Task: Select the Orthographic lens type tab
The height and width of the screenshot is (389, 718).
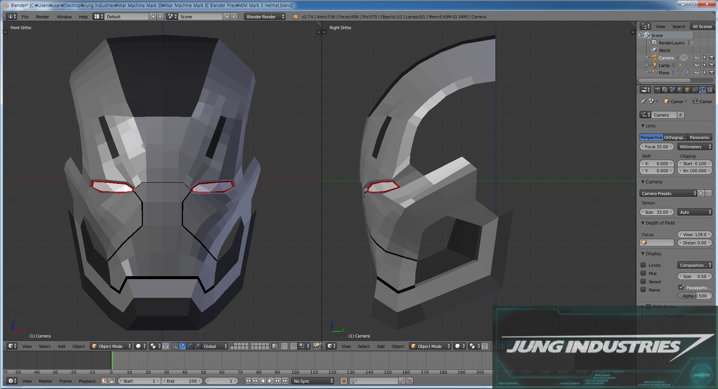Action: click(x=675, y=137)
